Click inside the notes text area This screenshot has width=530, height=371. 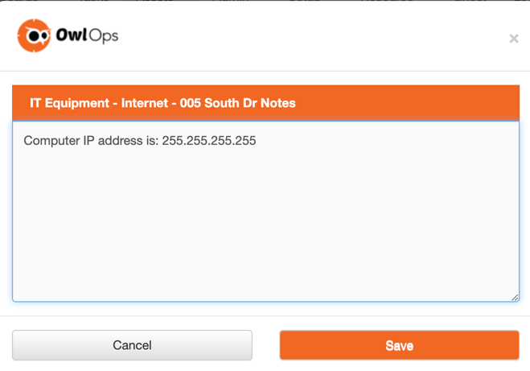pyautogui.click(x=265, y=217)
